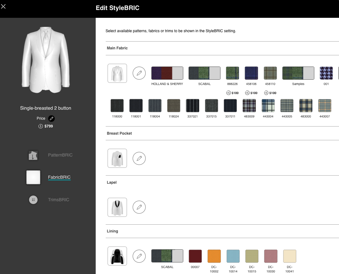The width and height of the screenshot is (339, 274).
Task: Close the Edit StyleBRIC dialog
Action: coord(3,6)
